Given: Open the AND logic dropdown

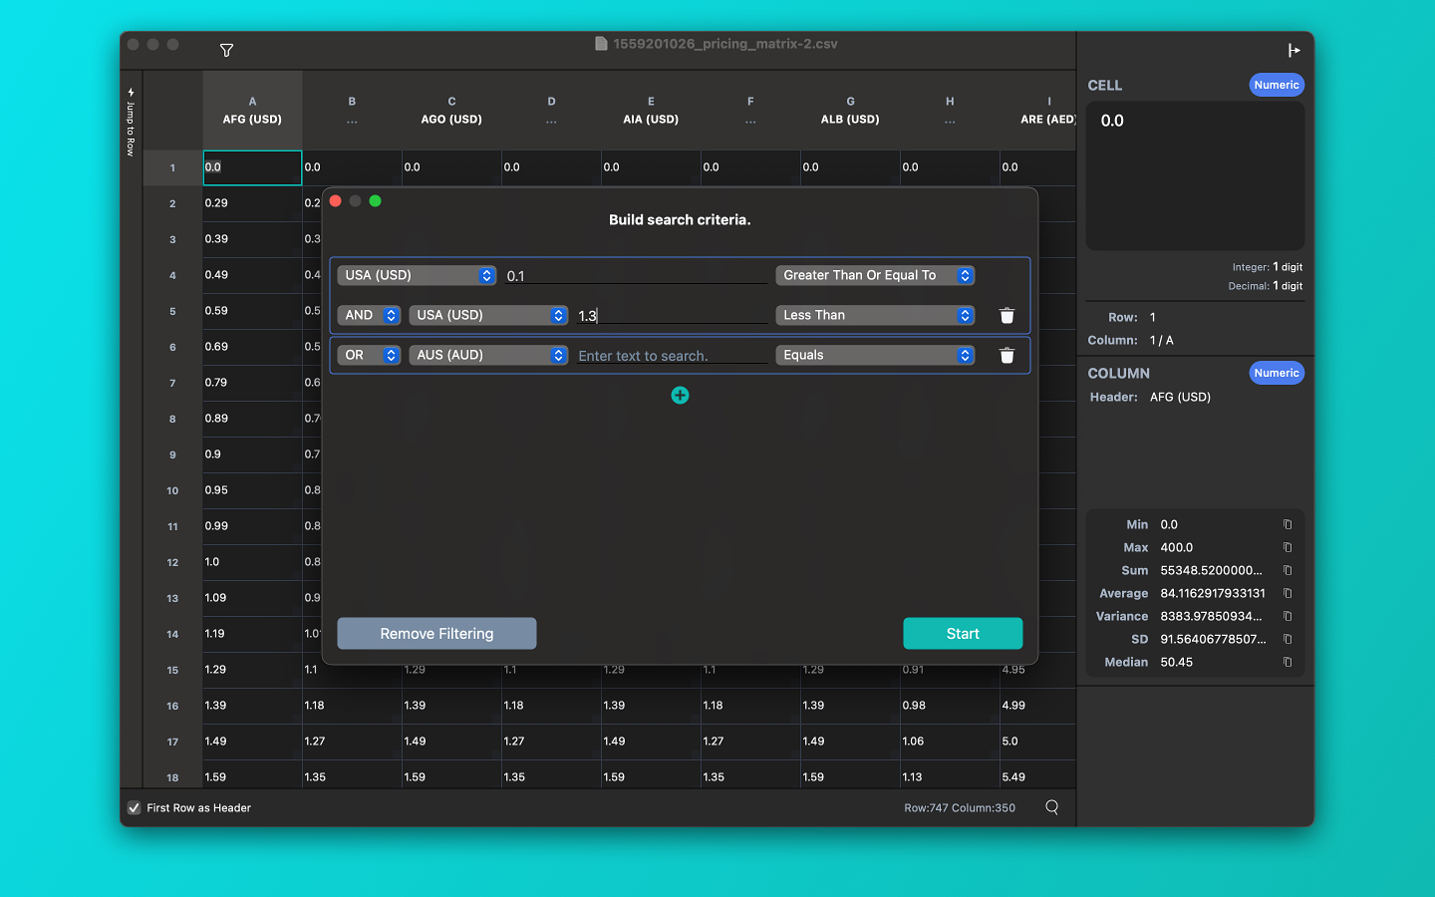Looking at the screenshot, I should (369, 315).
